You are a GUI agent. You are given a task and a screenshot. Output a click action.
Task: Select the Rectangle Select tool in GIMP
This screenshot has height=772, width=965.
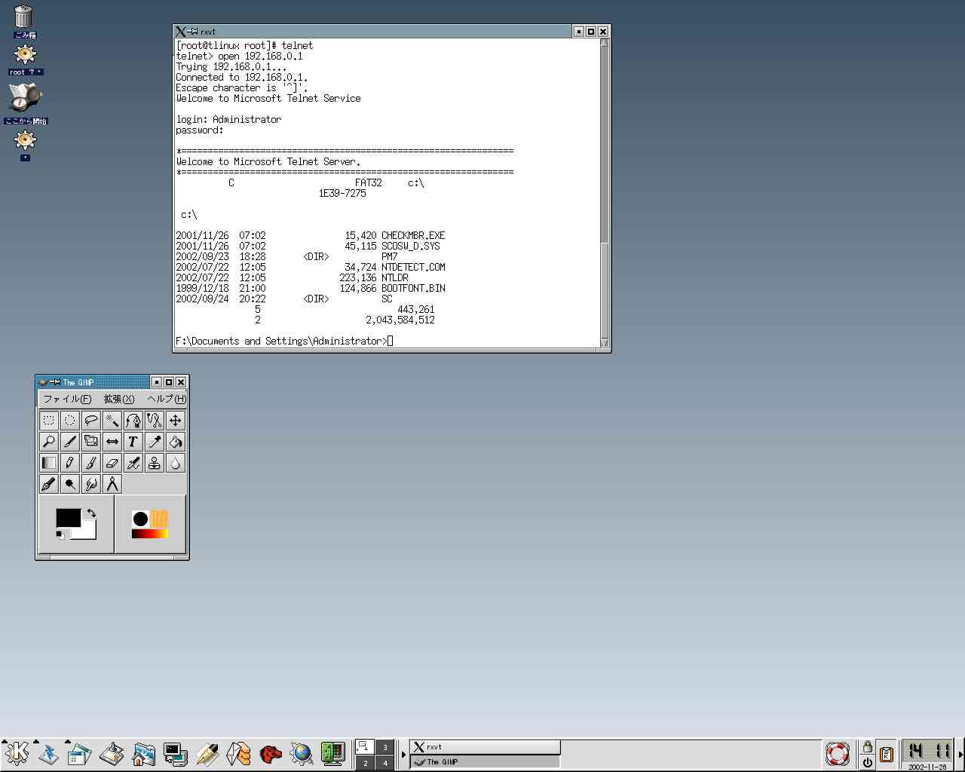(49, 421)
